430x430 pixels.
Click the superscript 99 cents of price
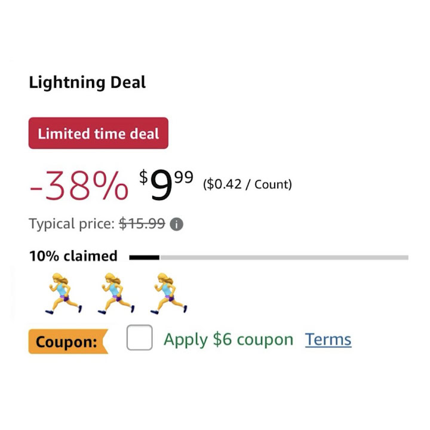pos(184,177)
